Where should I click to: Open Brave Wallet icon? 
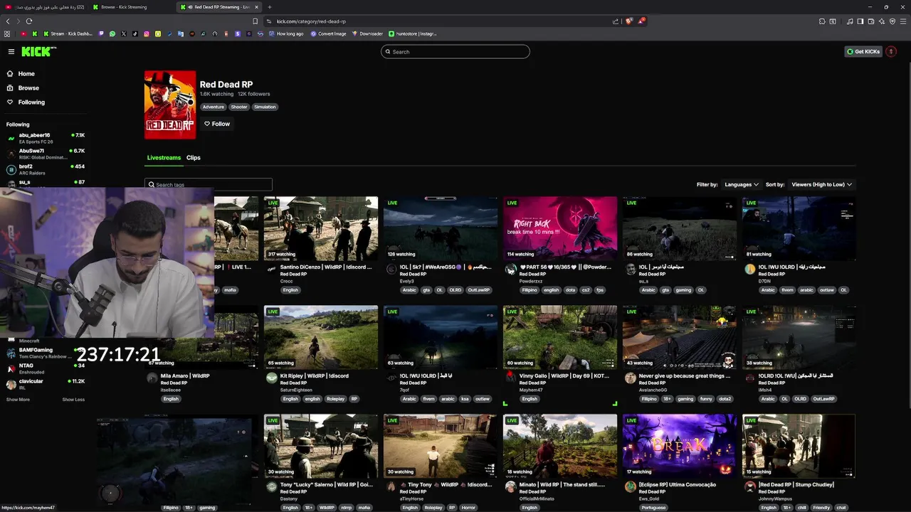[x=871, y=21]
